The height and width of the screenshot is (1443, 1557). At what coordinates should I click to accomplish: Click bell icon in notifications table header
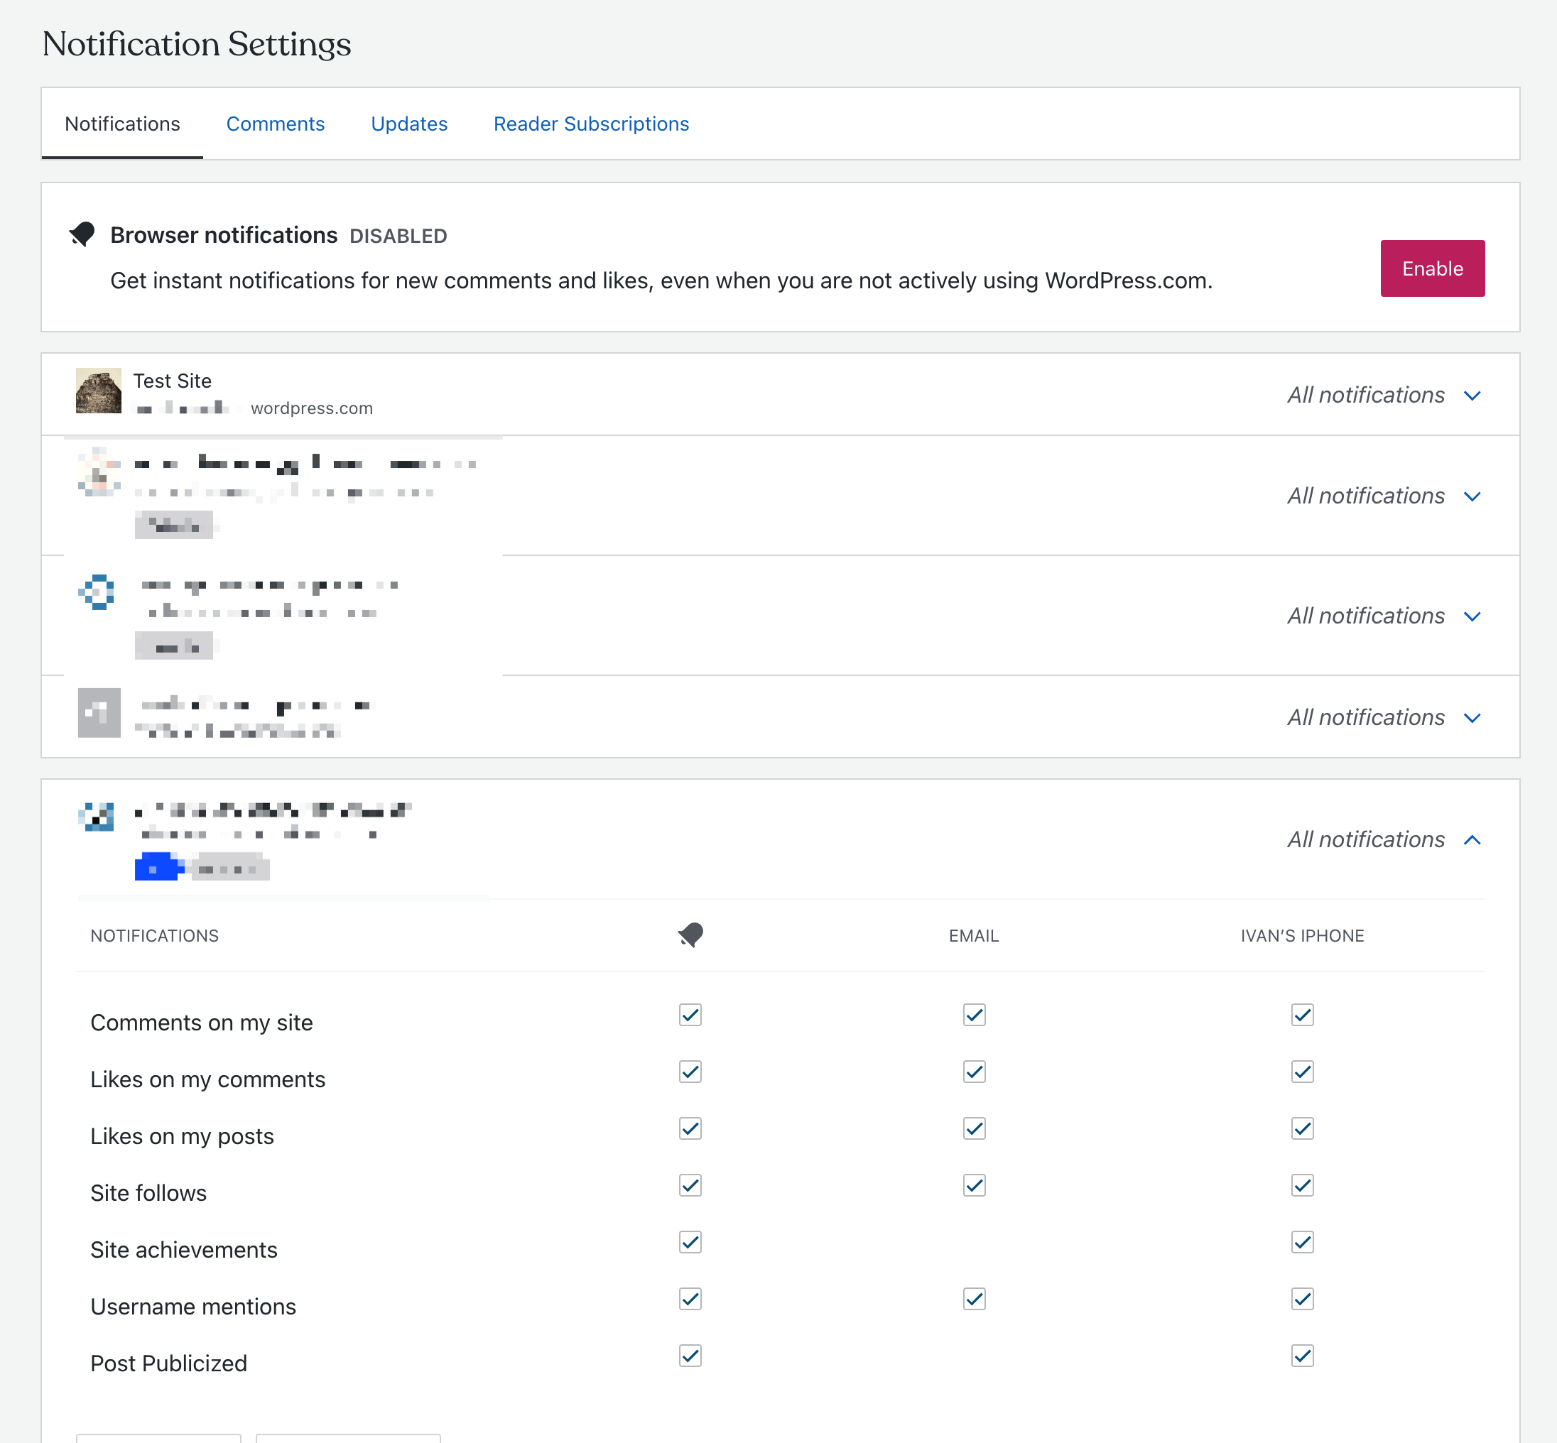click(690, 935)
